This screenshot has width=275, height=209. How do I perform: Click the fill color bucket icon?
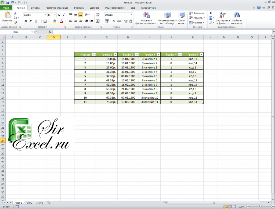[x=54, y=21]
